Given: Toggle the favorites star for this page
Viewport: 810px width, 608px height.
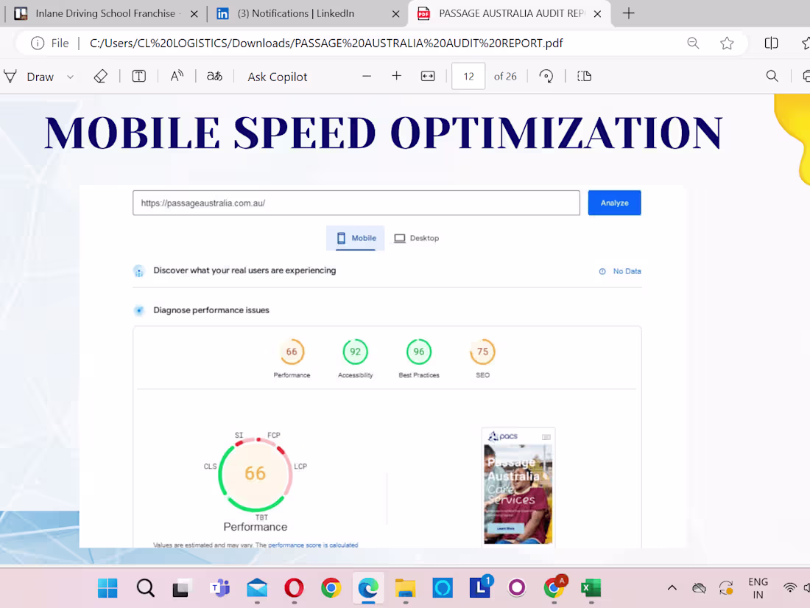Looking at the screenshot, I should [x=727, y=43].
